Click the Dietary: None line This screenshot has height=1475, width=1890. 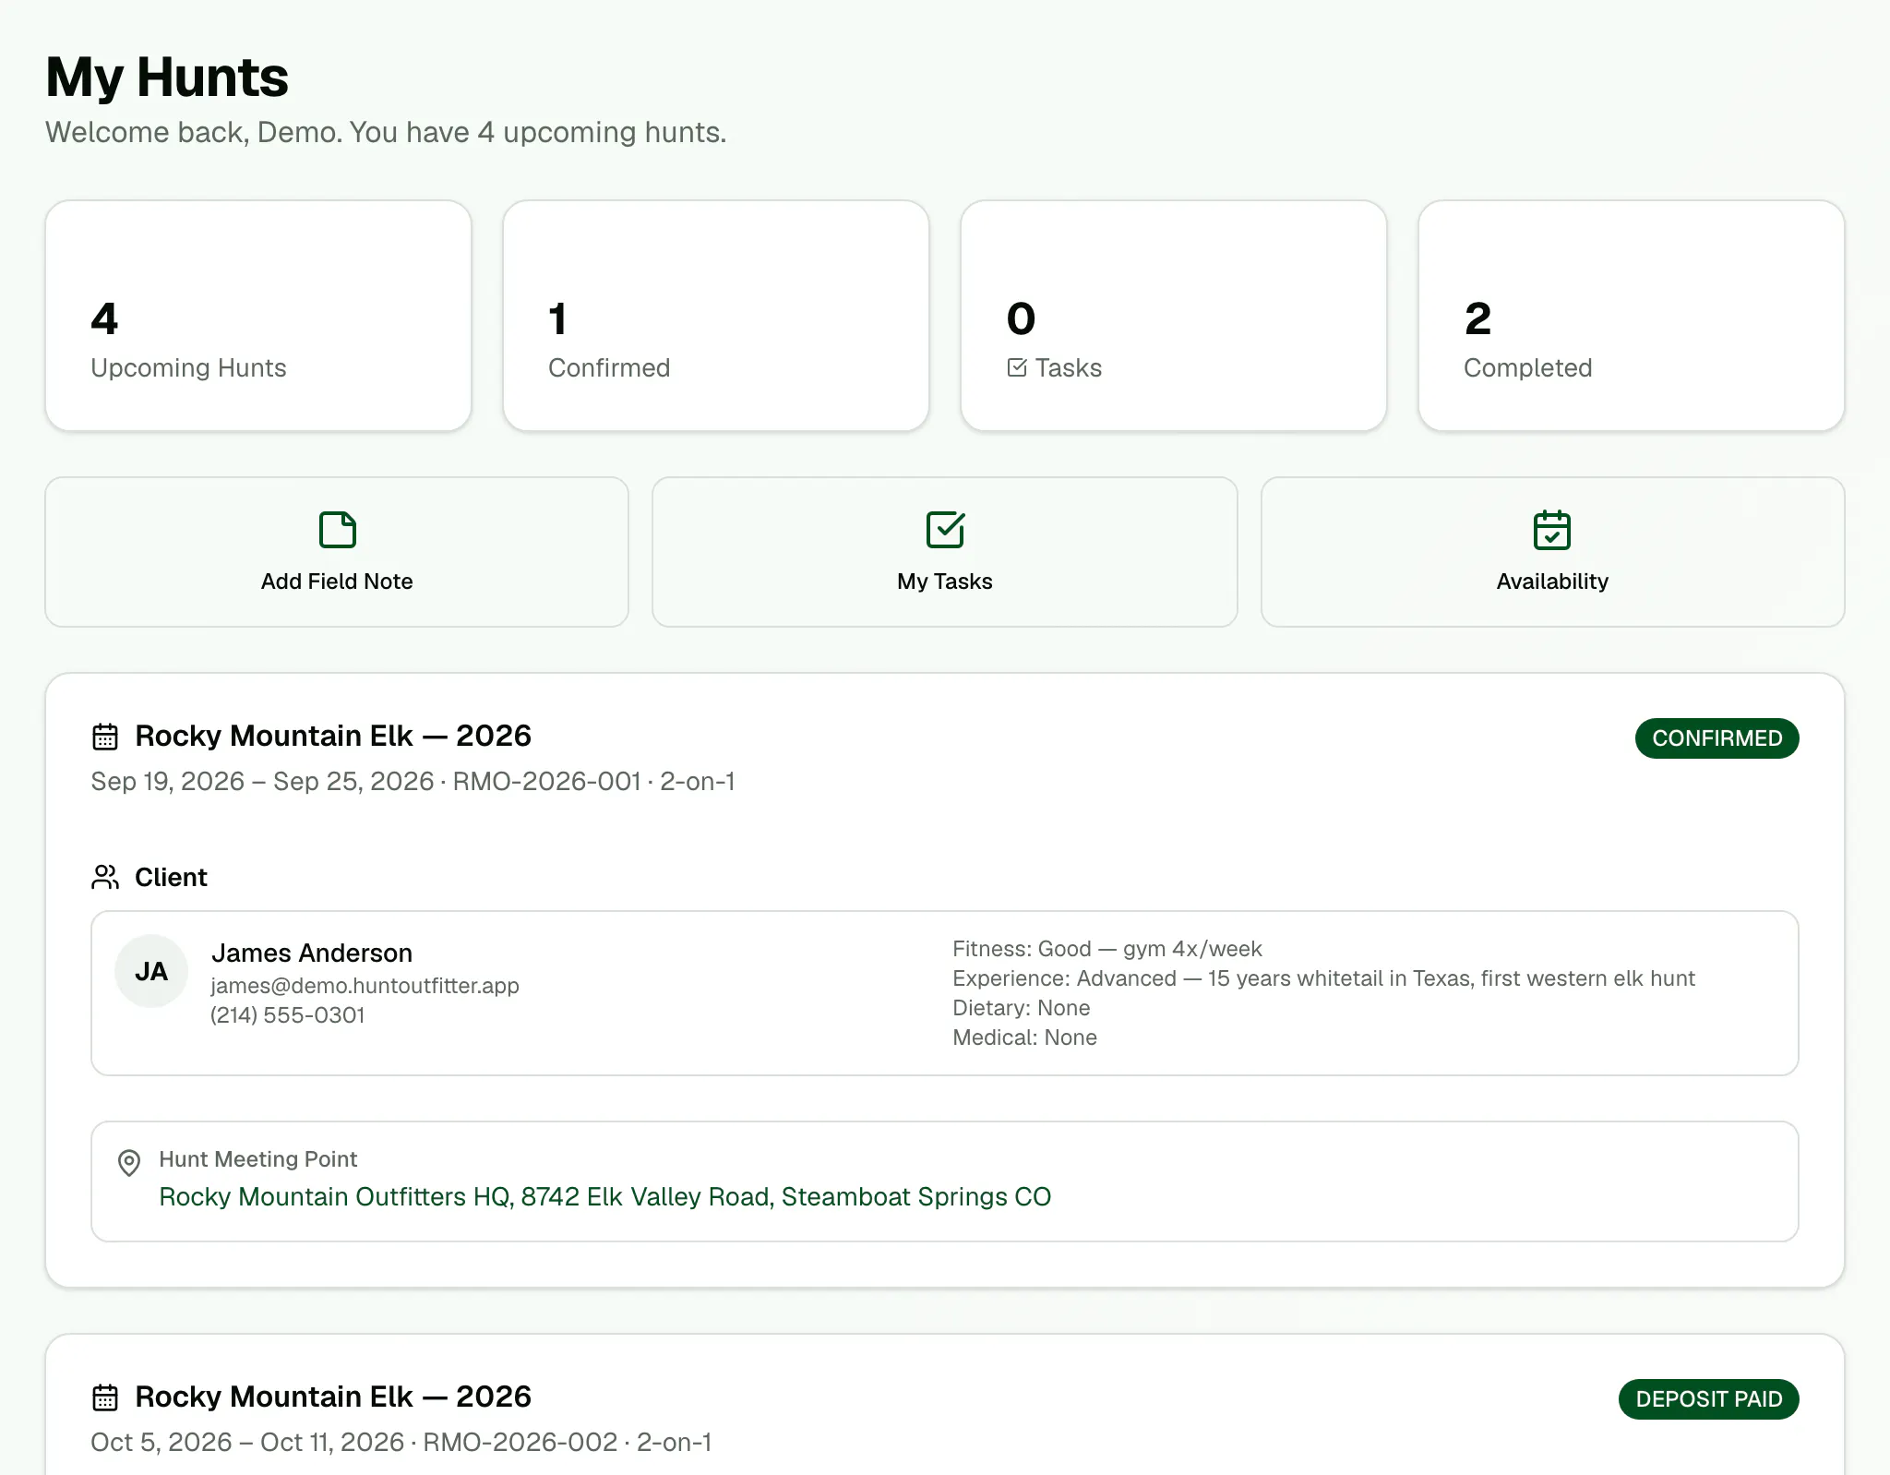coord(1022,1008)
